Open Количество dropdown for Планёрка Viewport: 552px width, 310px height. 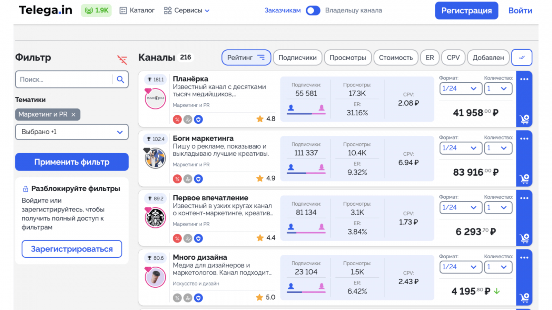(498, 89)
